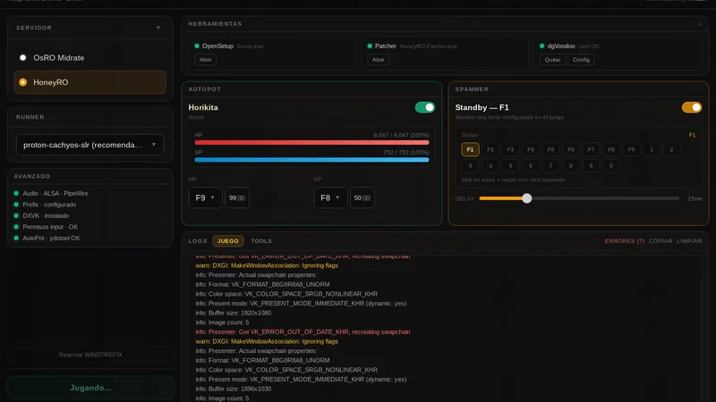Image resolution: width=716 pixels, height=402 pixels.
Task: Select spammer key F6
Action: click(x=571, y=149)
